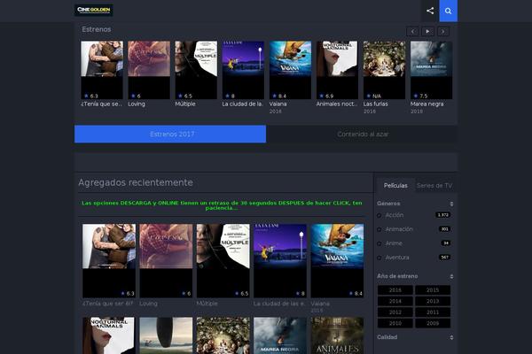Open Las furias poster in Estrenos carousel
Viewport: 532px width, 354px height.
(385, 70)
